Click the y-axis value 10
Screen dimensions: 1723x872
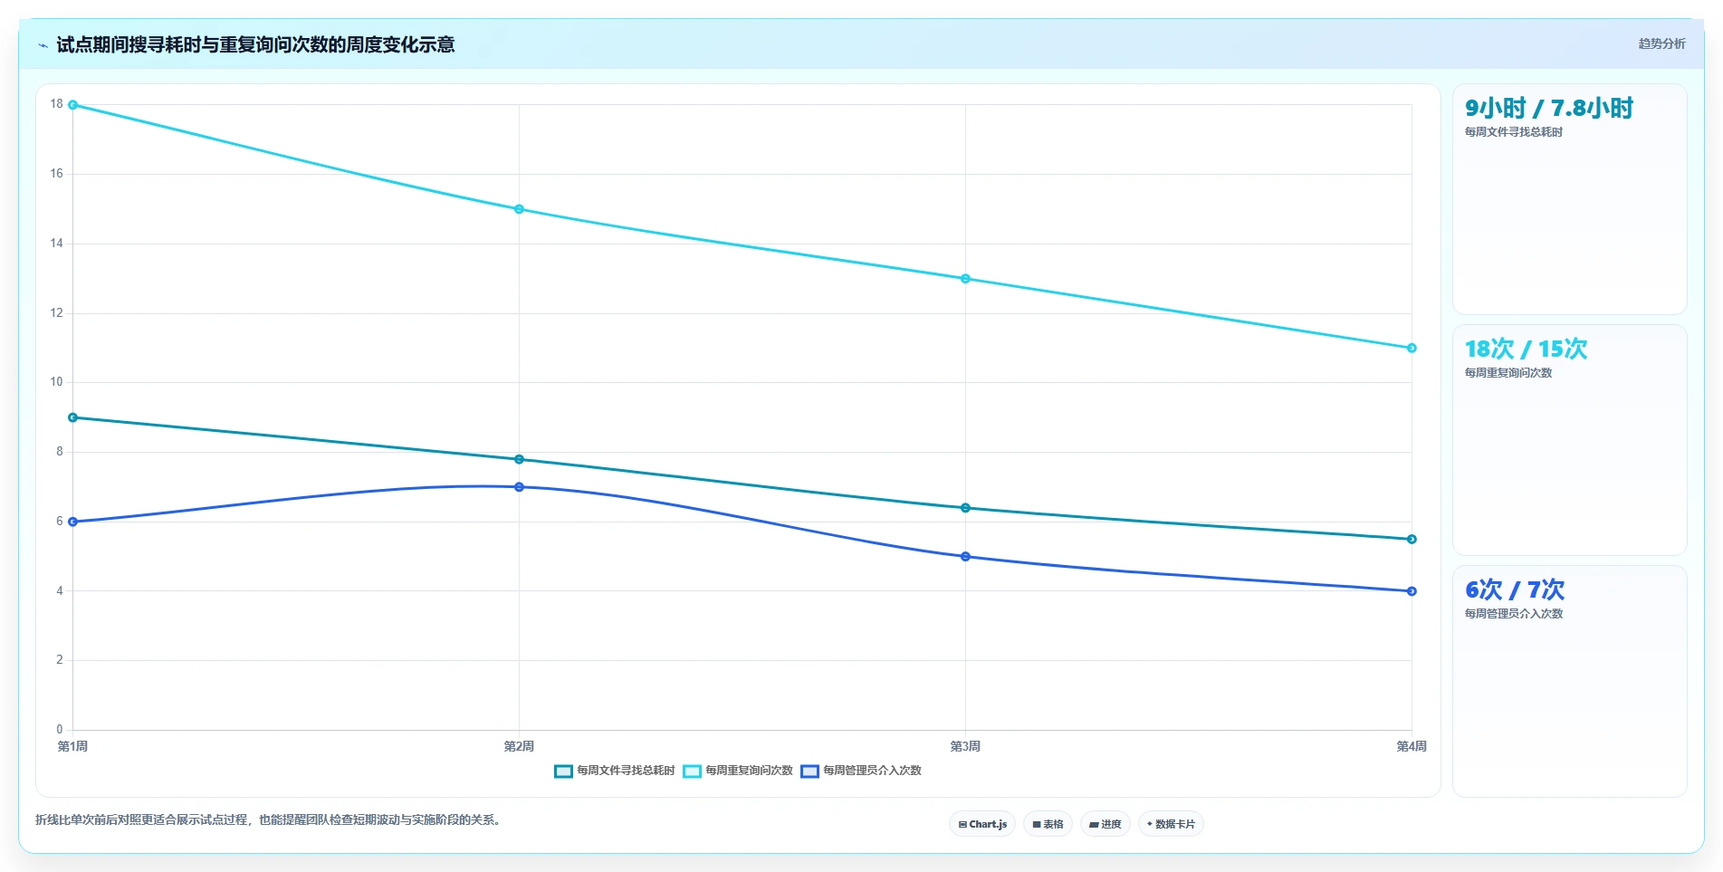[57, 382]
